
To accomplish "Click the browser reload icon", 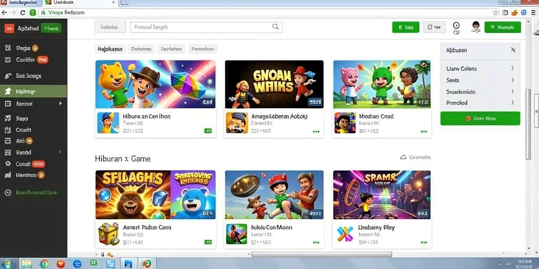I will click(x=23, y=13).
